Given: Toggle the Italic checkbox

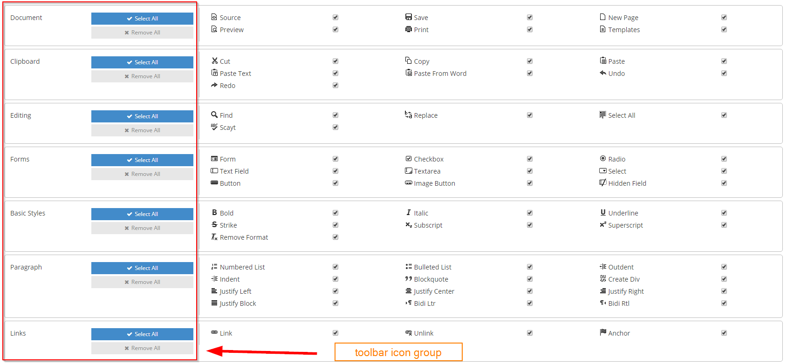Looking at the screenshot, I should click(x=529, y=213).
